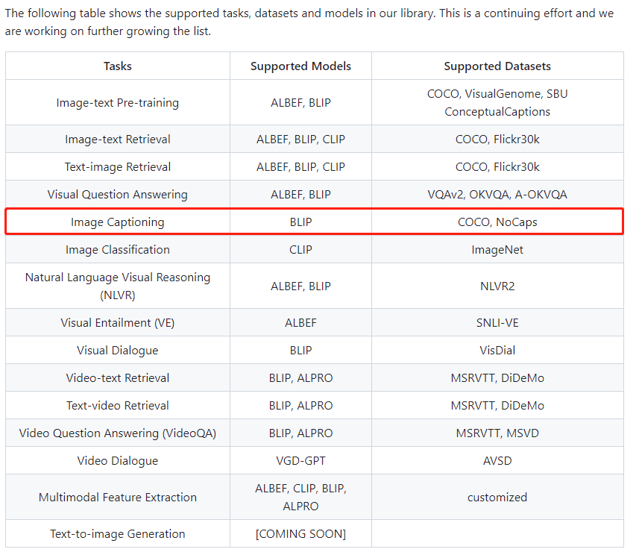Select the "Text-image Retrieval" task cell
Viewport: 639px width, 555px height.
[118, 167]
